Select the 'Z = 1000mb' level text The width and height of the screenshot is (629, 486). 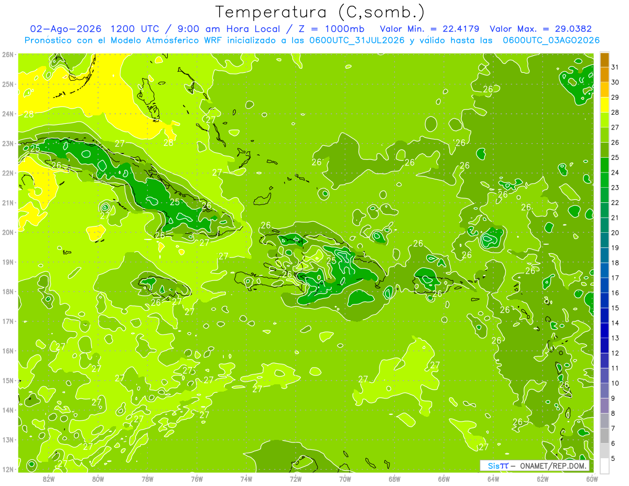pyautogui.click(x=331, y=29)
